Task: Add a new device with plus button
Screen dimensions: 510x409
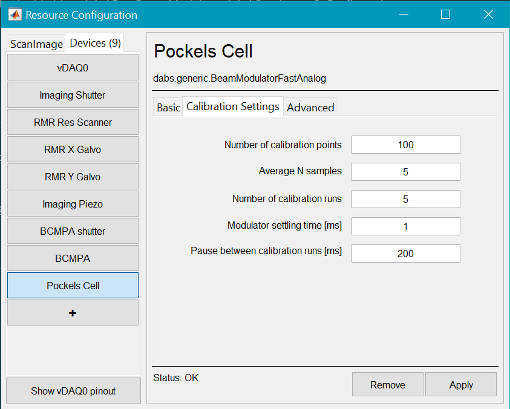Action: tap(73, 313)
